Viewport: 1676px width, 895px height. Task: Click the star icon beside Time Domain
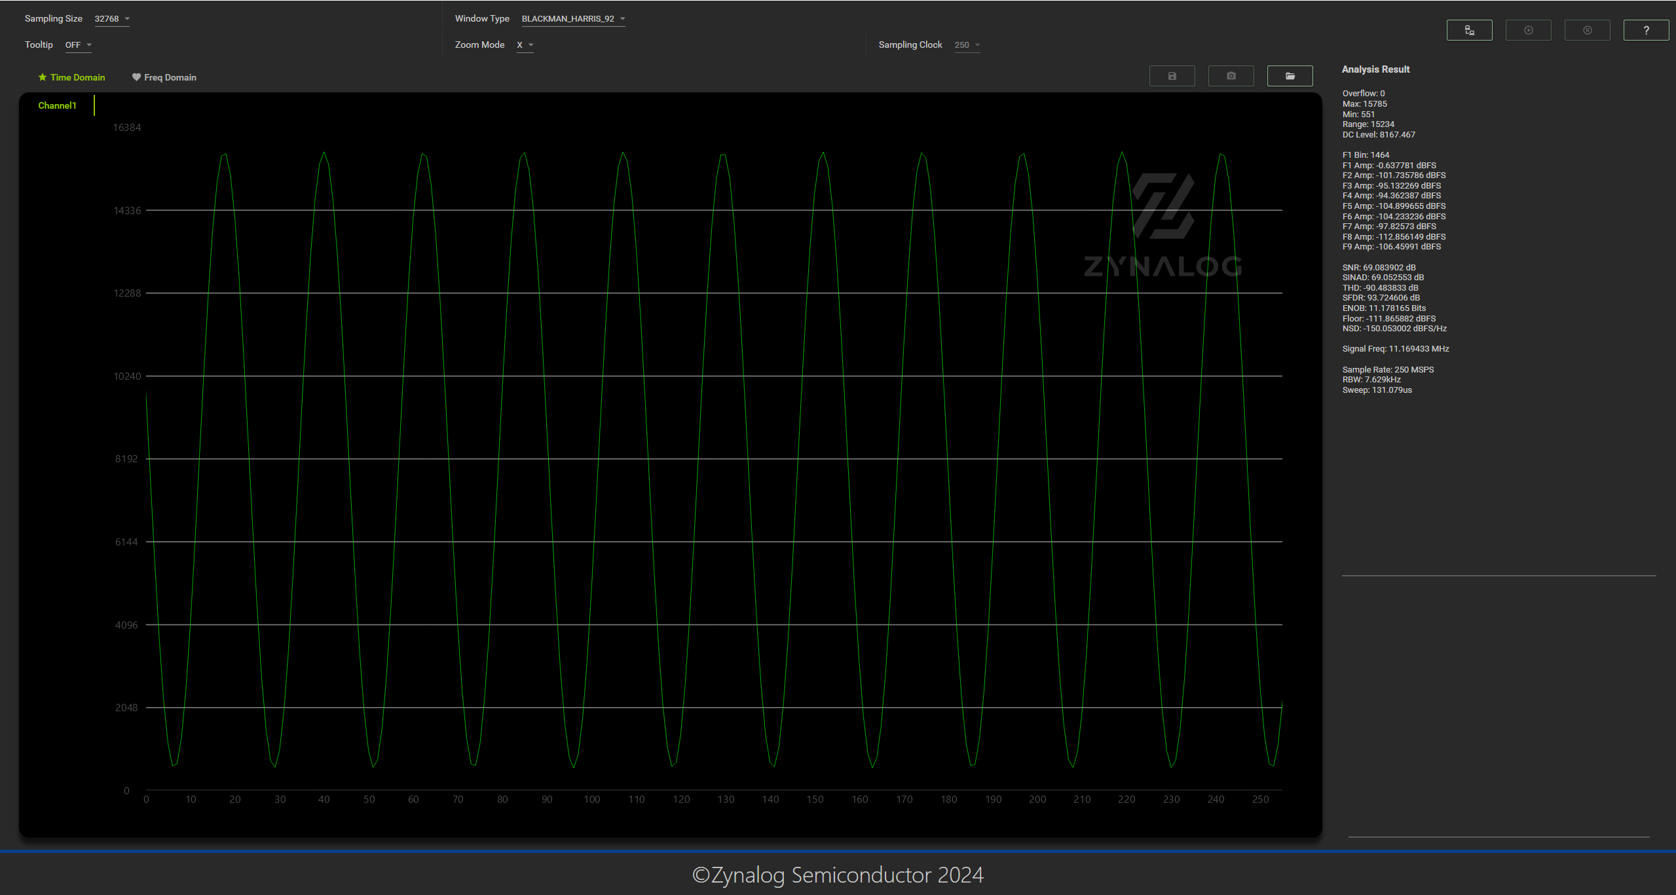point(43,77)
